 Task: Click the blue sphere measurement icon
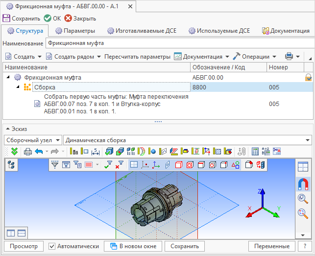click(x=152, y=151)
